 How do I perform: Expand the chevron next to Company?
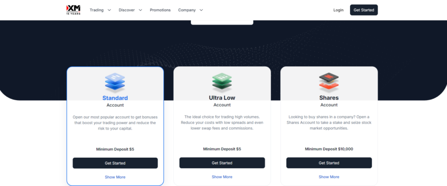(201, 10)
